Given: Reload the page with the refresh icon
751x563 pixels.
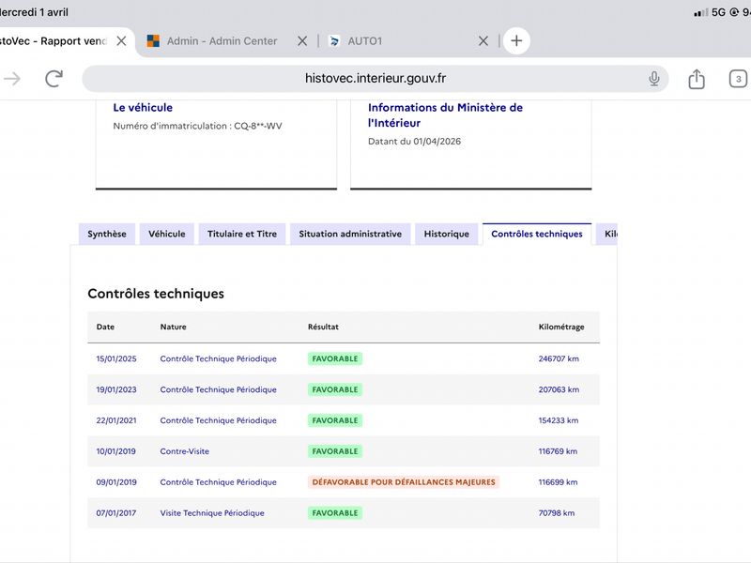Looking at the screenshot, I should (x=54, y=79).
